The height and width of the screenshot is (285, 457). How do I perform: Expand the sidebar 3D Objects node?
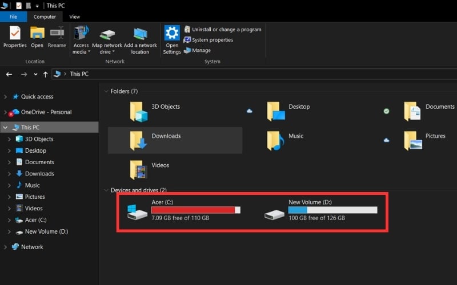click(x=9, y=139)
